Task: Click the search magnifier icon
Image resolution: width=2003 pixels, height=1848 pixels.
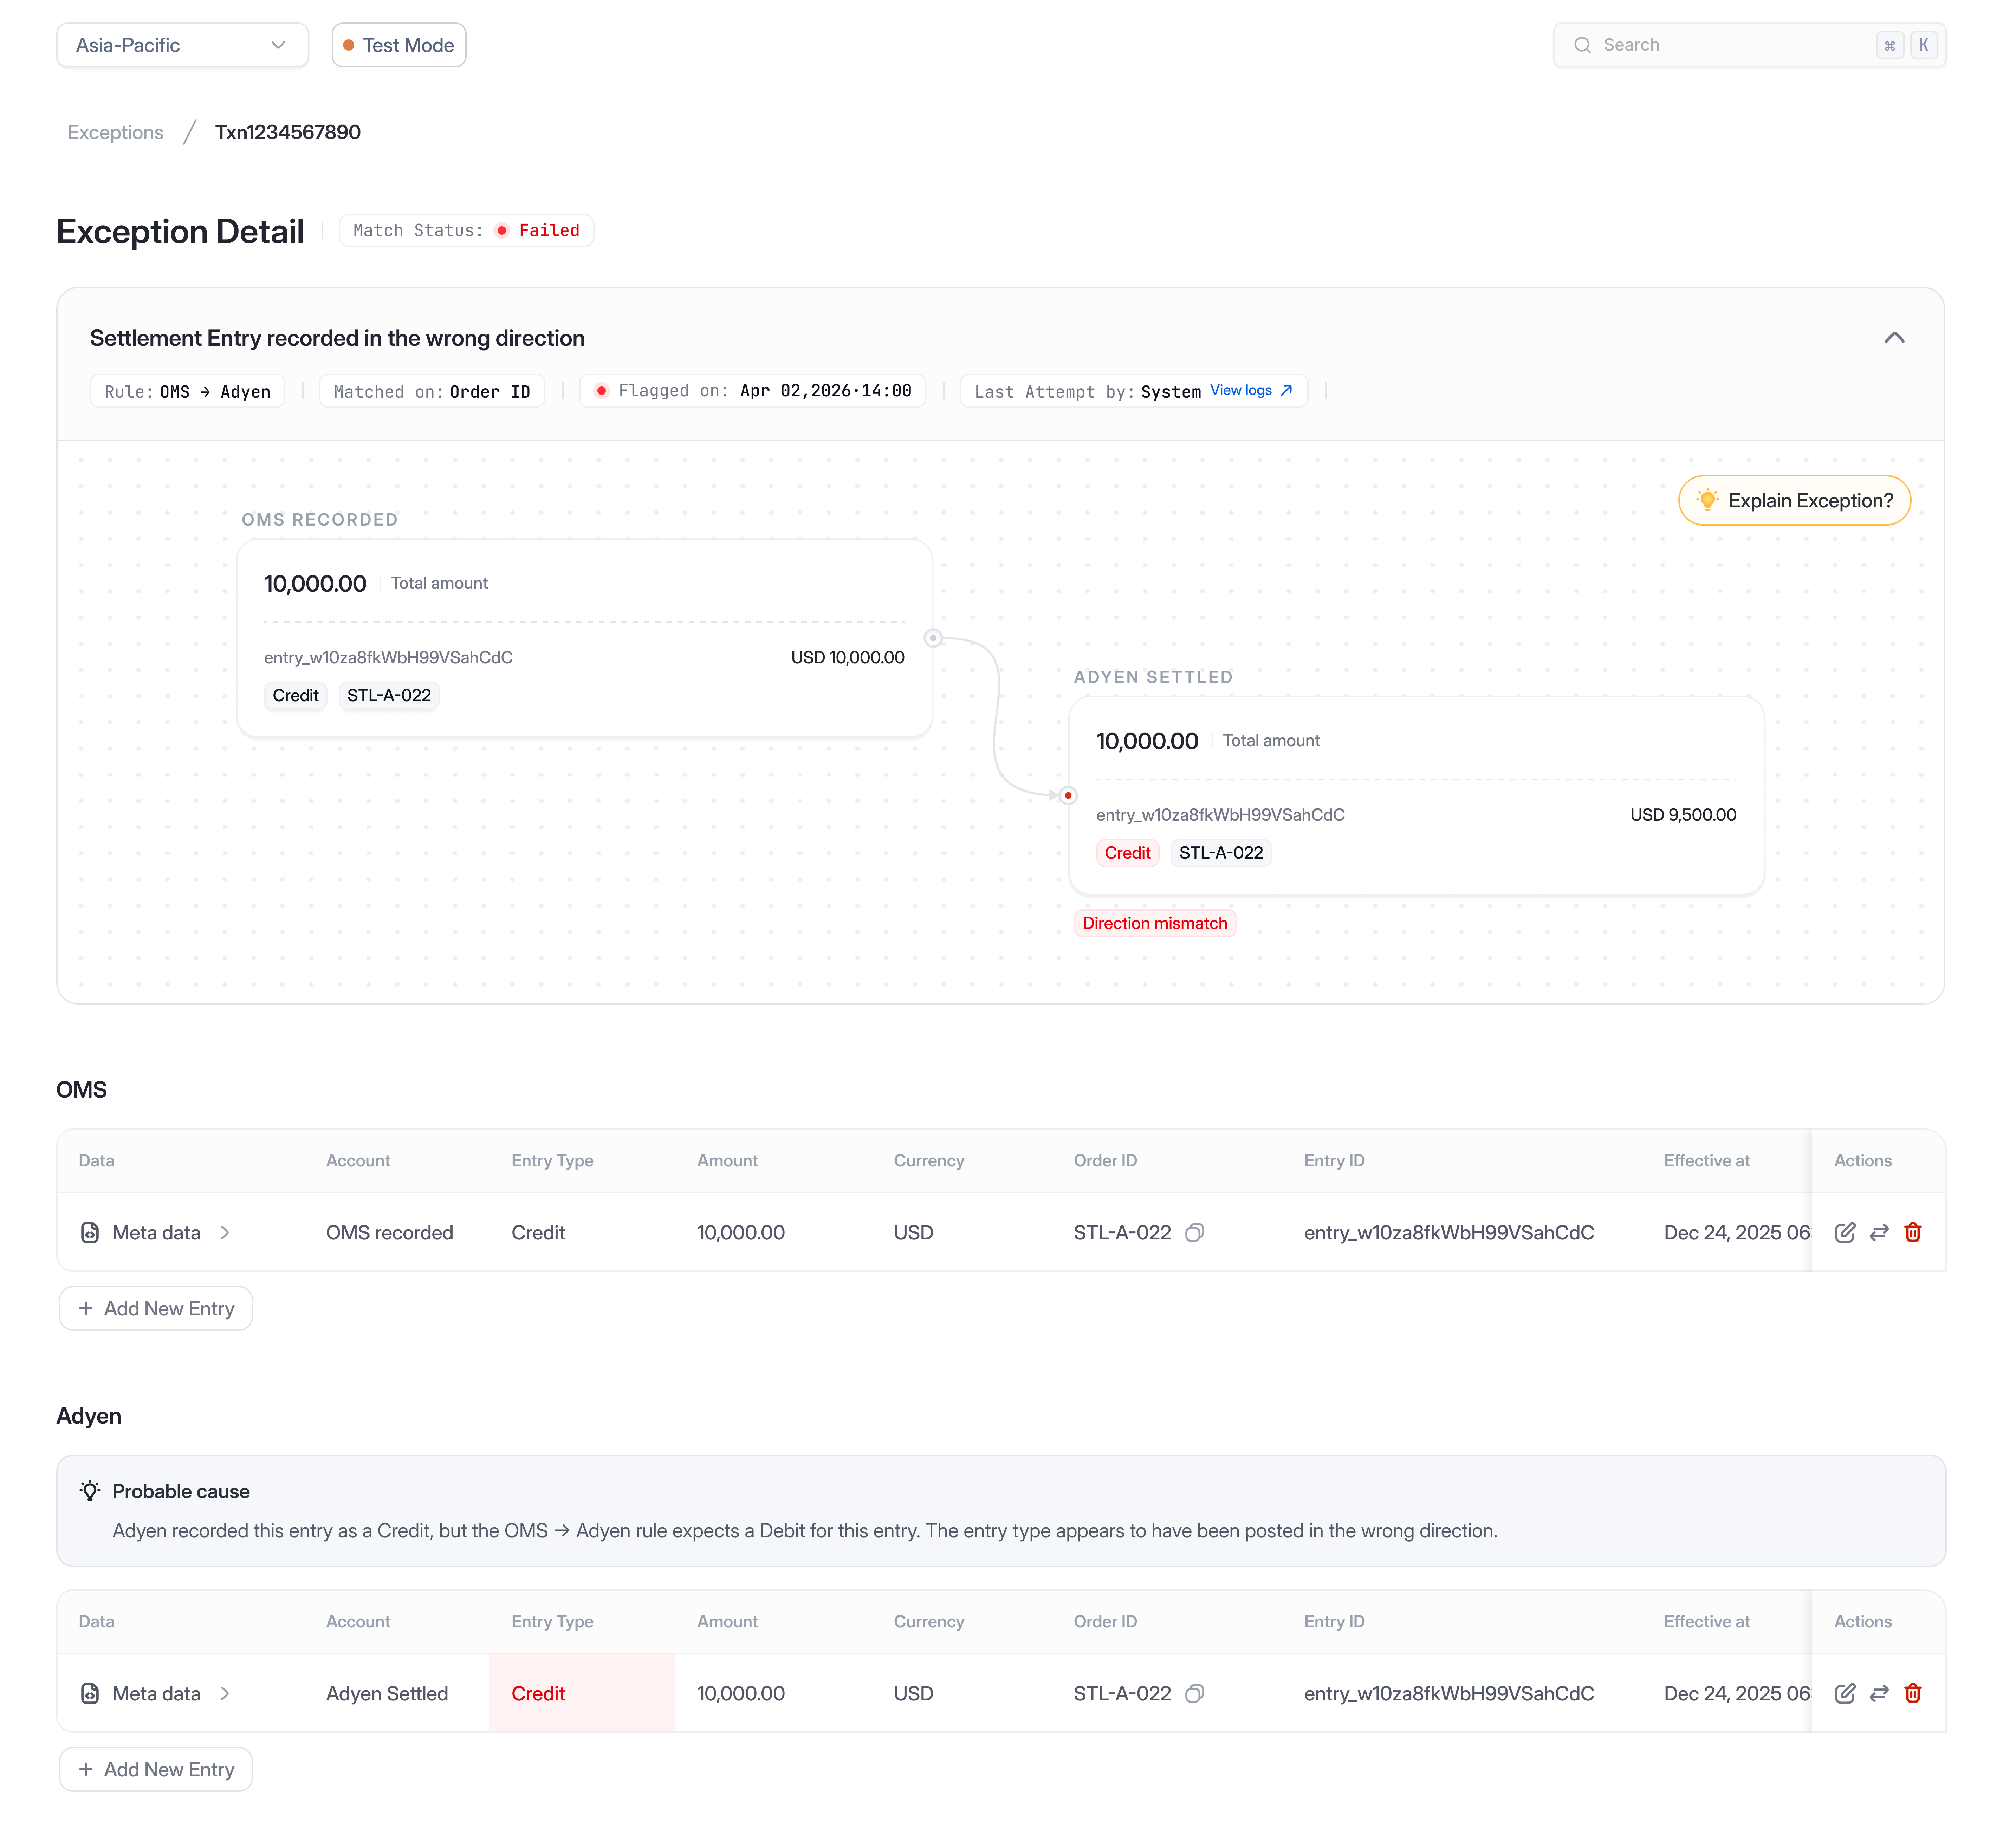Action: pyautogui.click(x=1582, y=45)
